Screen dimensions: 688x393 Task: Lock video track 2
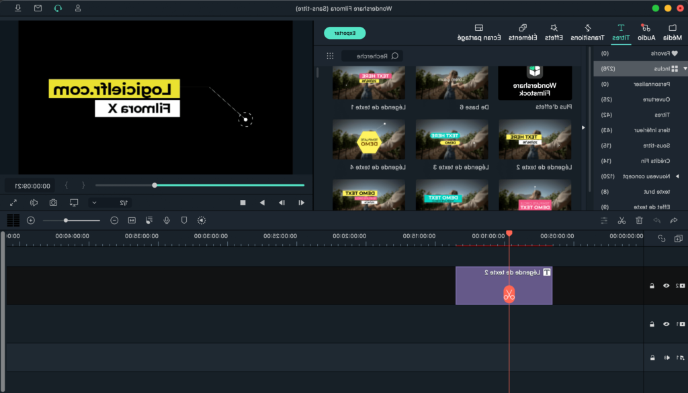pyautogui.click(x=652, y=286)
